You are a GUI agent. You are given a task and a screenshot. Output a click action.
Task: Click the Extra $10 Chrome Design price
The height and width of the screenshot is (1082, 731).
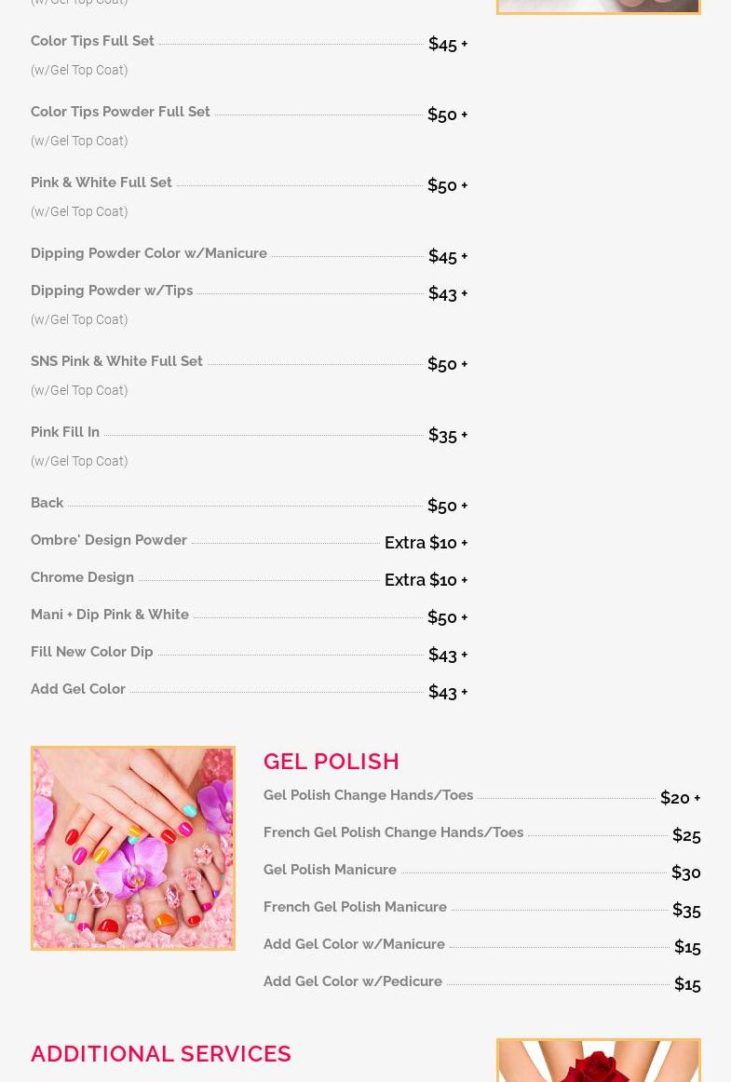click(426, 579)
